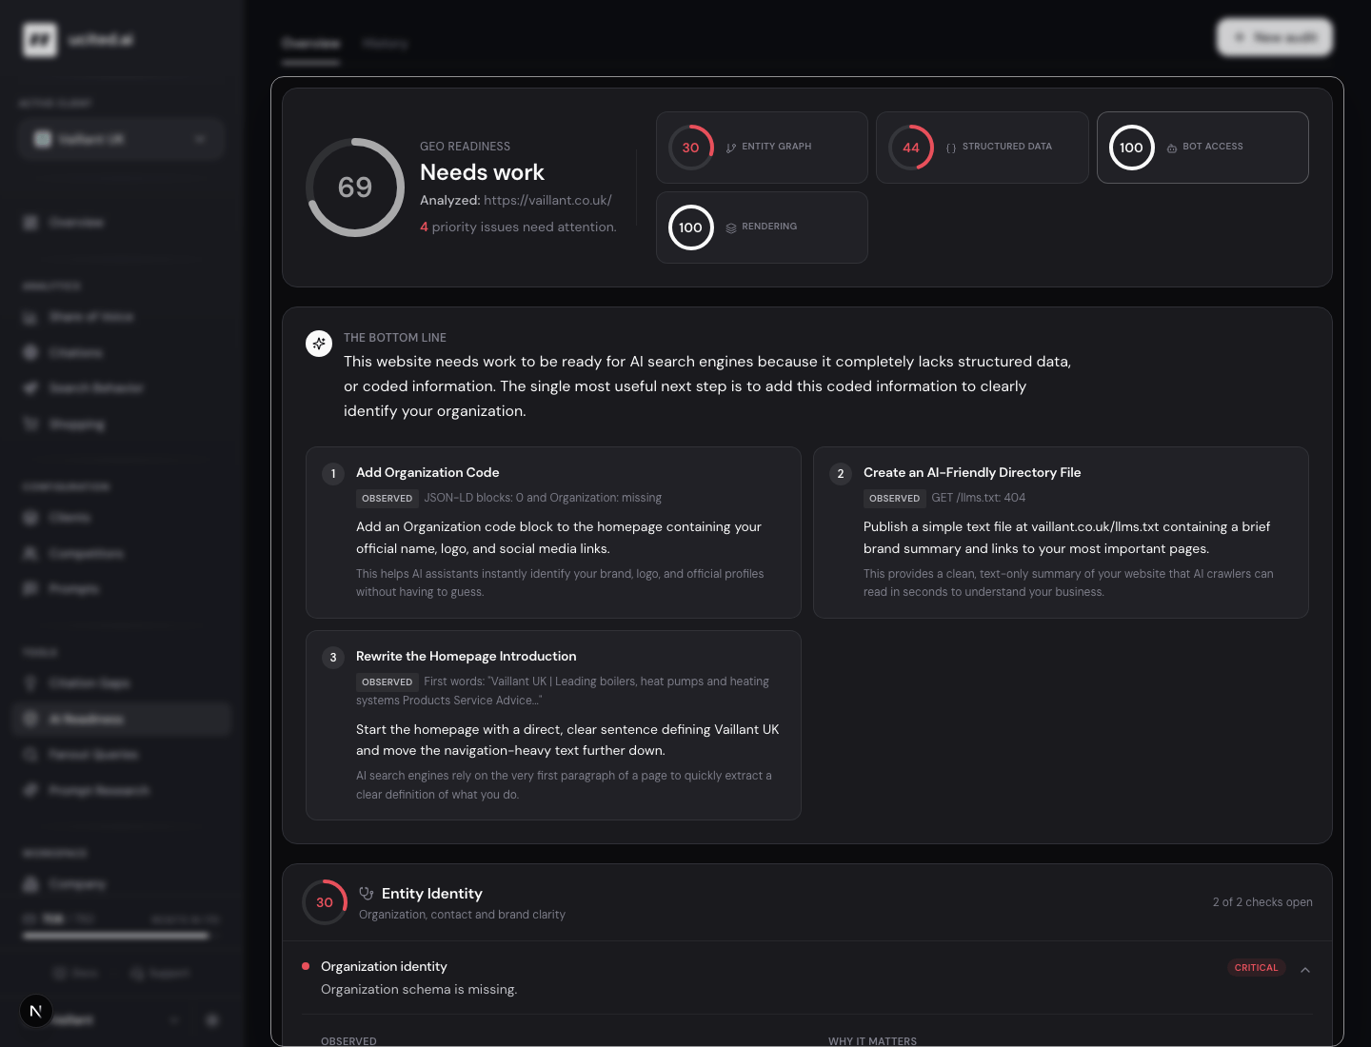This screenshot has width=1371, height=1047.
Task: Click the Rendering layers icon
Action: 731,227
